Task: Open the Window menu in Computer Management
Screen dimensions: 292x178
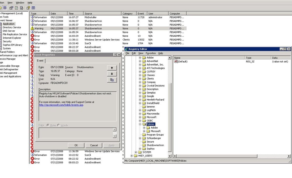Action: tap(20, 3)
